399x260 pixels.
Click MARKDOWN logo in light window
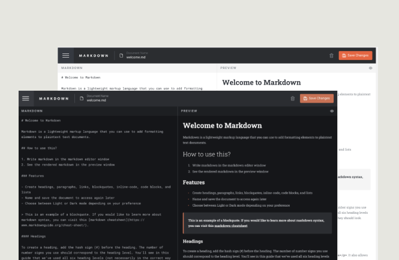[x=94, y=55]
